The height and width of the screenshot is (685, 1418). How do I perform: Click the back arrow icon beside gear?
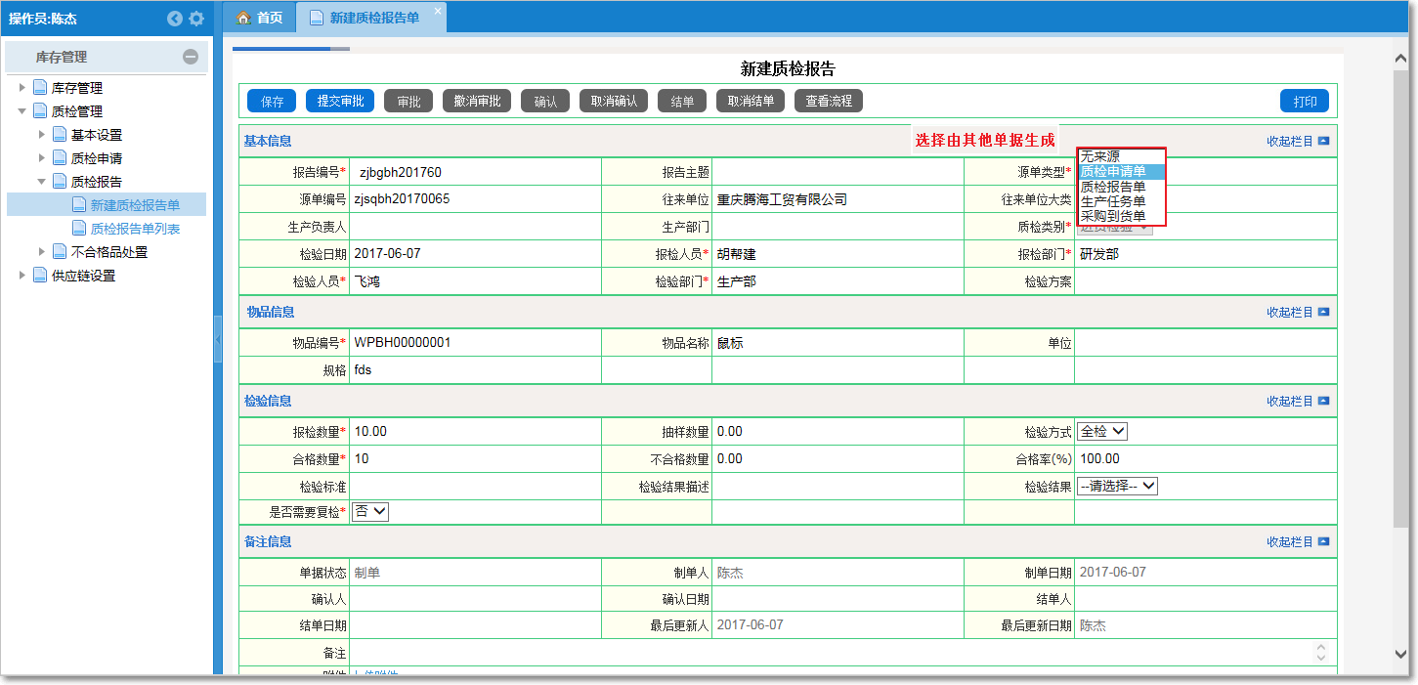[x=175, y=19]
